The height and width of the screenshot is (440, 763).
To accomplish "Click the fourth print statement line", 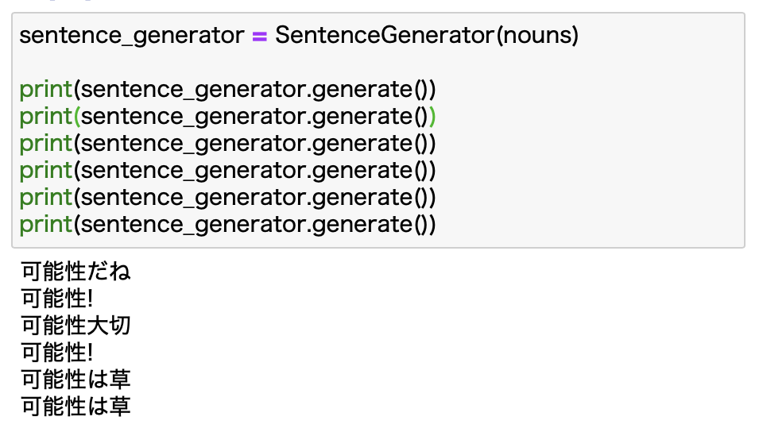I will point(227,171).
